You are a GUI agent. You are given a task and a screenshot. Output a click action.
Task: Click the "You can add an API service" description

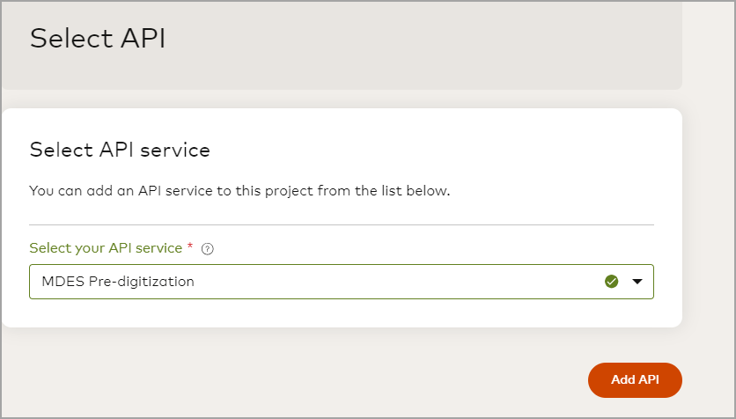(239, 190)
